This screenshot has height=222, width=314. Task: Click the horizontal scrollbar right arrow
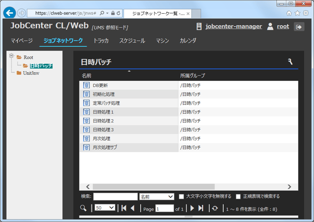[x=289, y=187]
